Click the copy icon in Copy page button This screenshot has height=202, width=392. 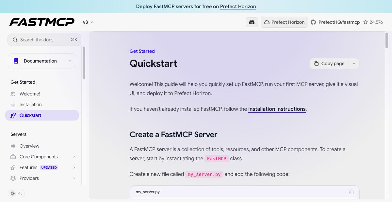316,64
